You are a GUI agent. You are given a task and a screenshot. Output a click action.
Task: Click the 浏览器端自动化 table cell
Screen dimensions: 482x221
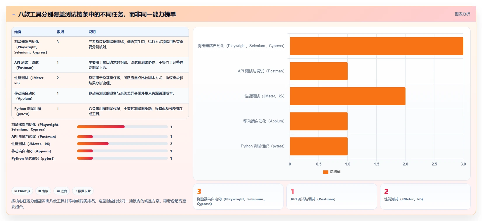pos(33,47)
